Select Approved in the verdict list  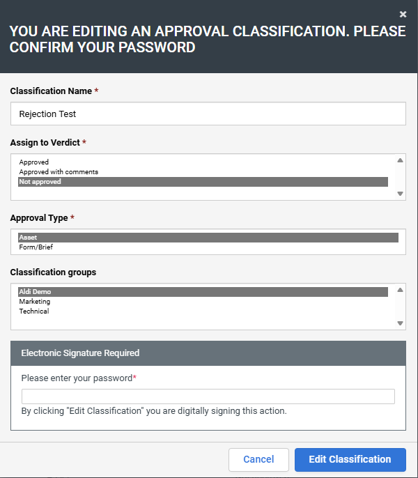pyautogui.click(x=34, y=162)
